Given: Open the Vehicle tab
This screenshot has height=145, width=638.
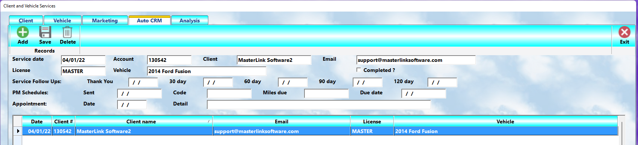Looking at the screenshot, I should coord(62,21).
